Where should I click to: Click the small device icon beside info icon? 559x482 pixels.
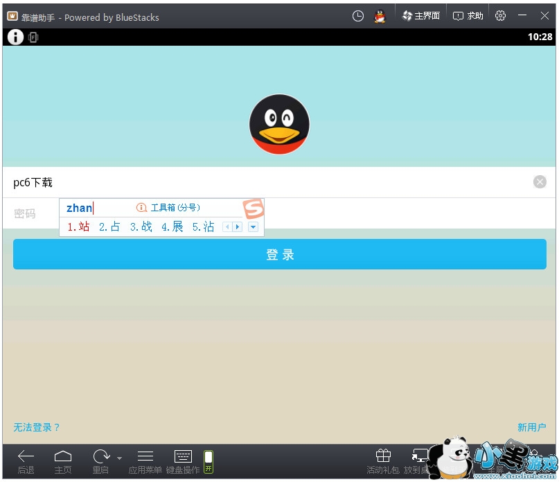point(33,37)
